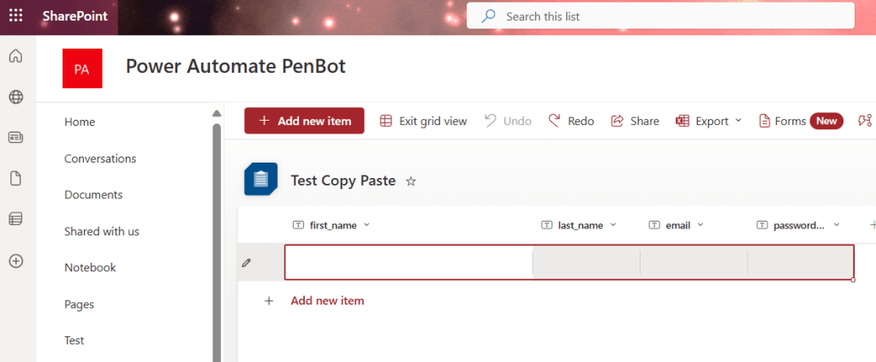Click the empty first_name cell
The height and width of the screenshot is (362, 876).
click(408, 263)
